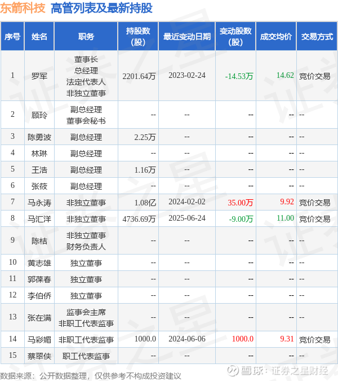338x381 pixels.
Task: Select the 最近变动日期 column header
Action: coord(187,37)
